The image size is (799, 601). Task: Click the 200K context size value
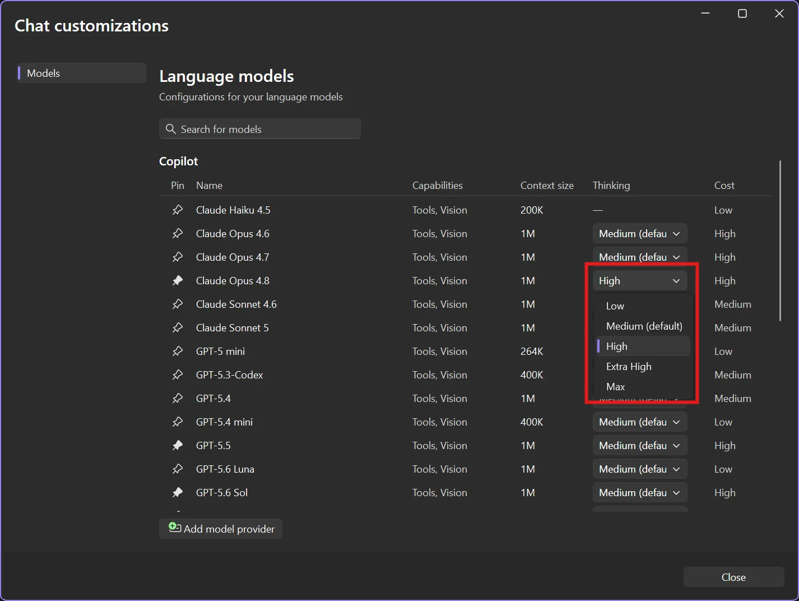532,210
